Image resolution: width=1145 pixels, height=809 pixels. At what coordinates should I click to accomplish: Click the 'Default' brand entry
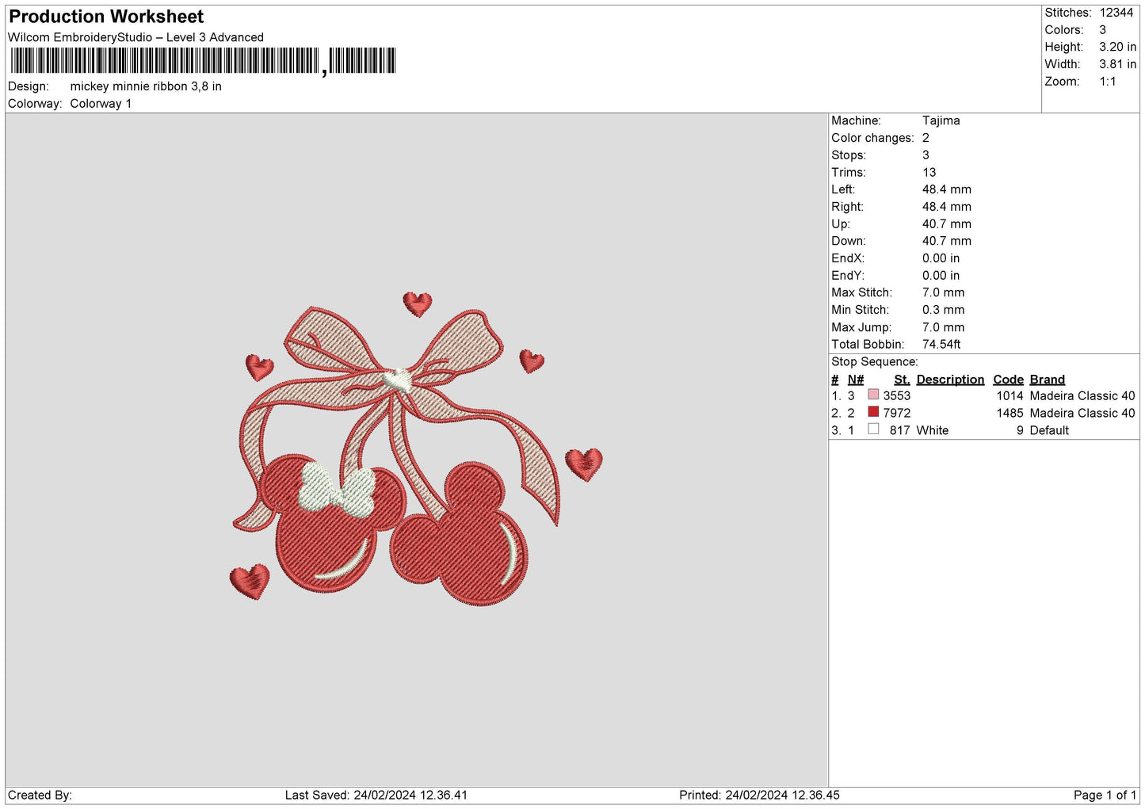point(1049,431)
